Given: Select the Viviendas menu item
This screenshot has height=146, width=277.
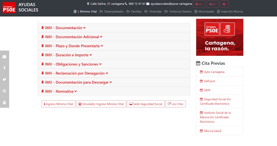Looking at the screenshot, I should (153, 11).
